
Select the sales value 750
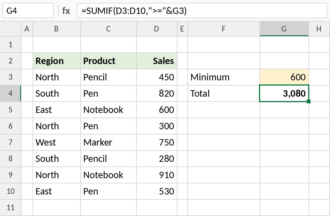click(157, 142)
